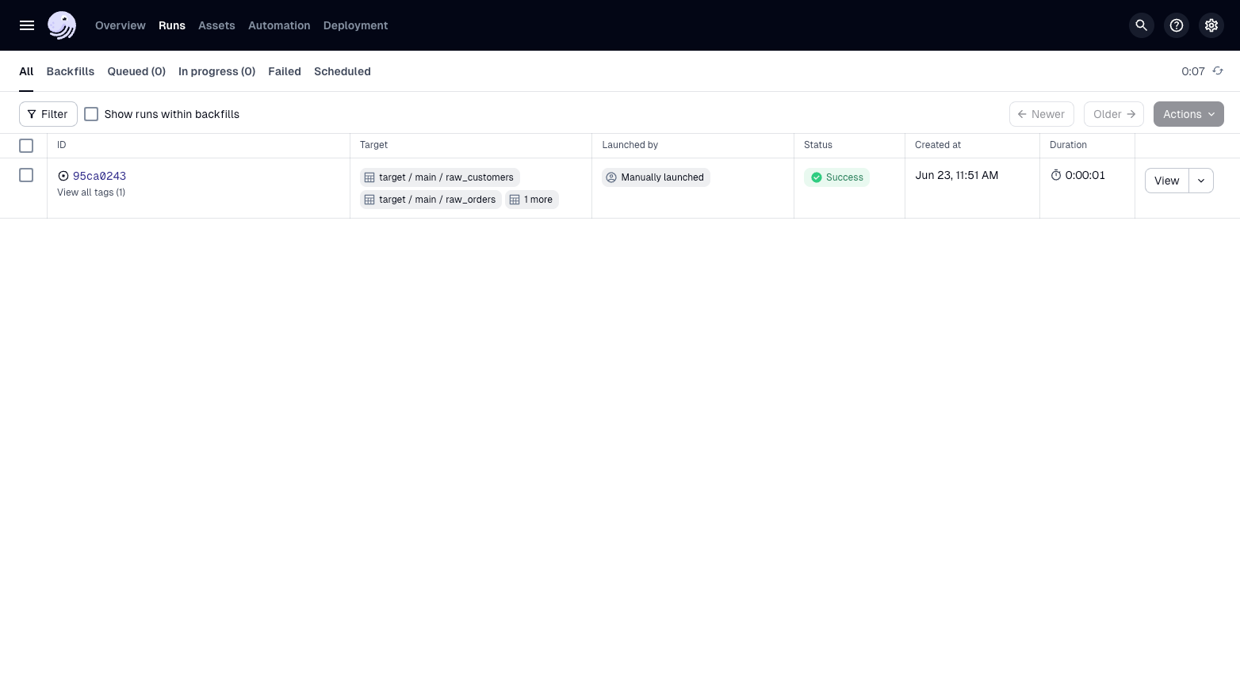Viewport: 1240px width, 674px height.
Task: Show the 1 more targets tag
Action: [532, 200]
